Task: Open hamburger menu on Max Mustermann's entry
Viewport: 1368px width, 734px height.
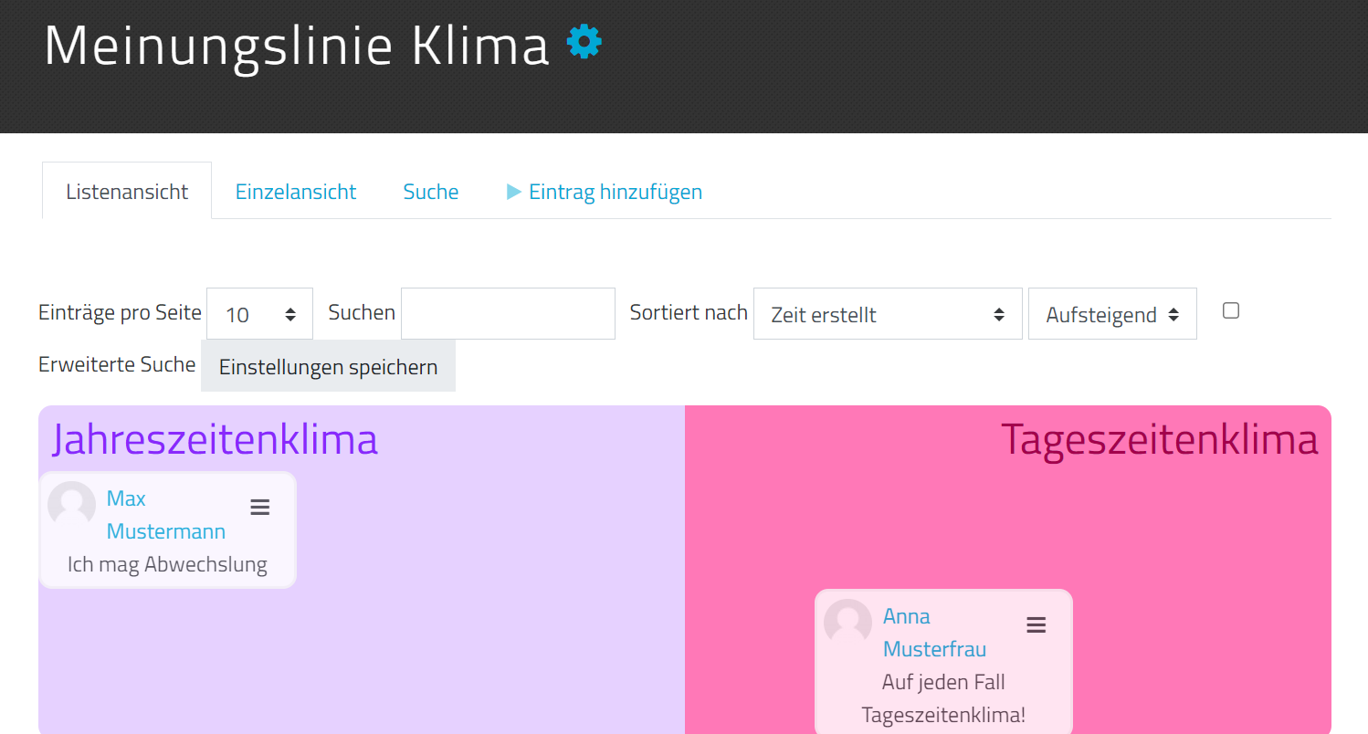Action: click(260, 508)
